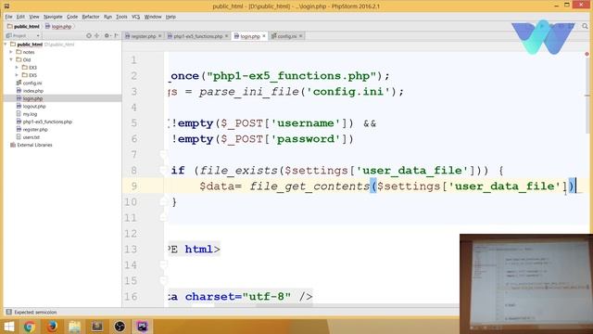Click the search magnifier icon at top right
The image size is (593, 334).
pos(585,26)
